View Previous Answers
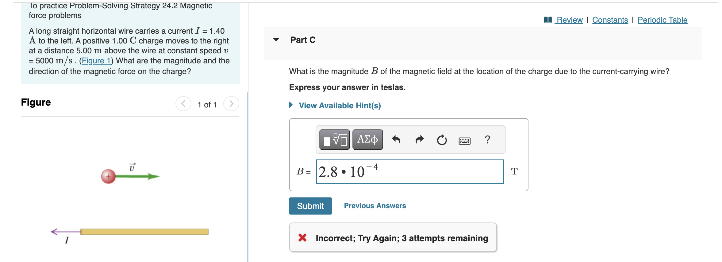Viewport: 722px width, 262px height. click(375, 205)
